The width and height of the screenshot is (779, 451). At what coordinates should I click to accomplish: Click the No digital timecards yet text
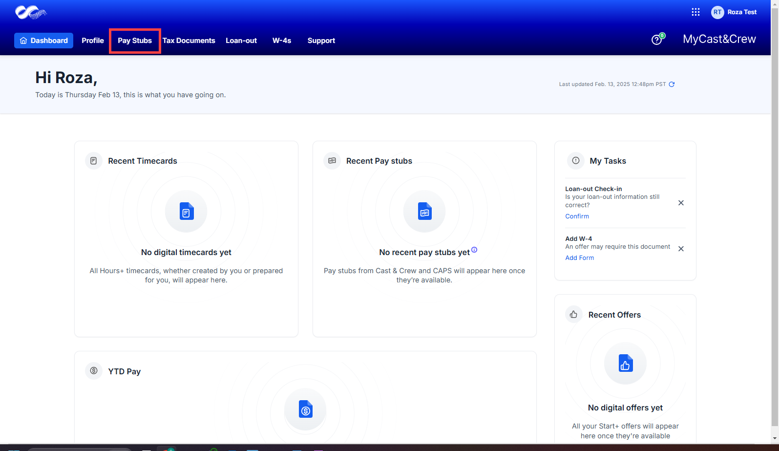(186, 253)
